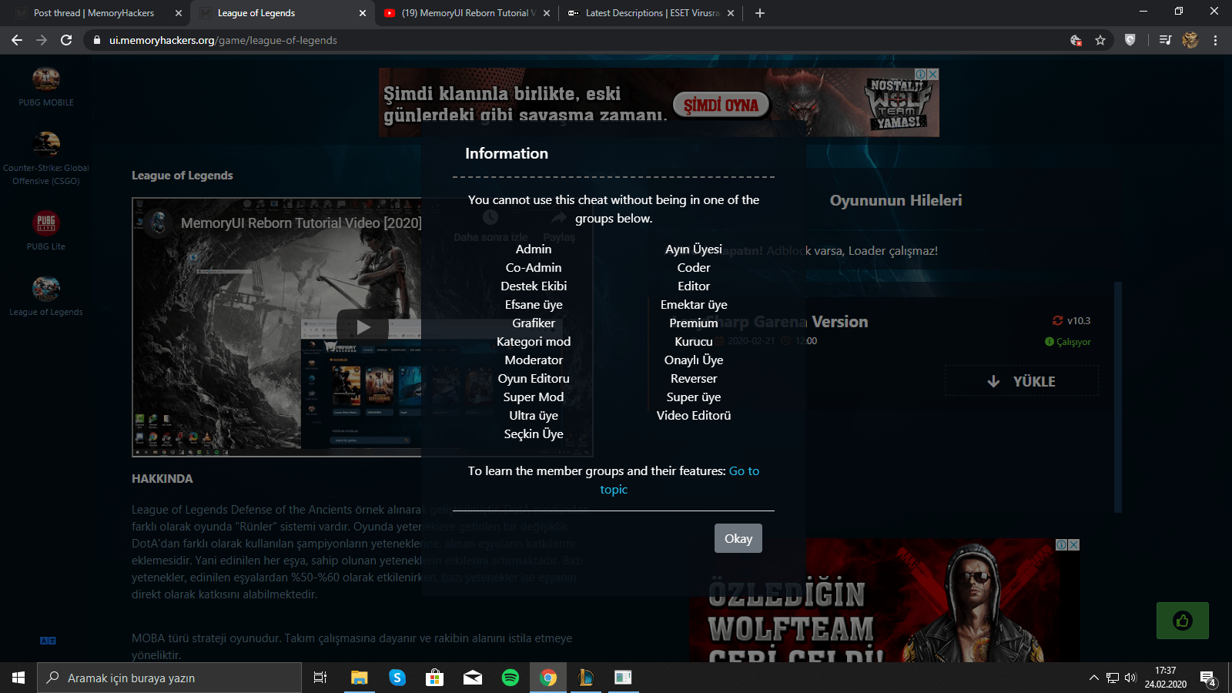The height and width of the screenshot is (693, 1232).
Task: Open Microsoft Store from taskbar
Action: coord(435,678)
